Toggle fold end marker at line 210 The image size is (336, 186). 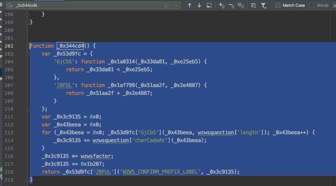pyautogui.click(x=27, y=109)
